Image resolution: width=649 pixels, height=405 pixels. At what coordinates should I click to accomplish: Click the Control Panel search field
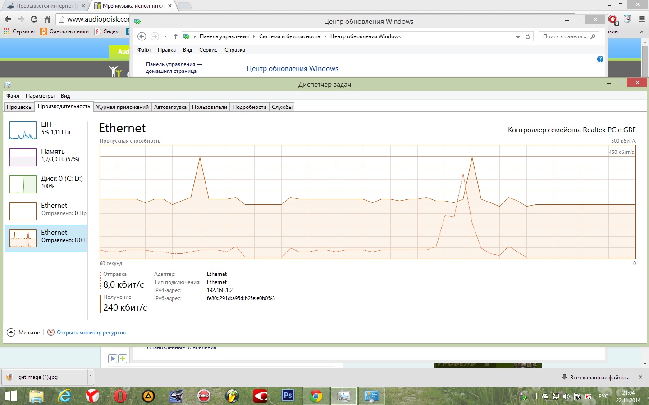565,36
